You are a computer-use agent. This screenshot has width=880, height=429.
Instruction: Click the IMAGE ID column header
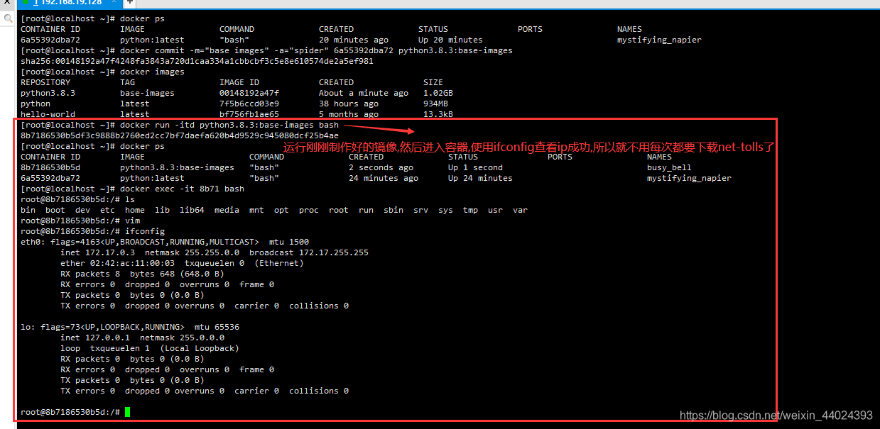click(239, 82)
